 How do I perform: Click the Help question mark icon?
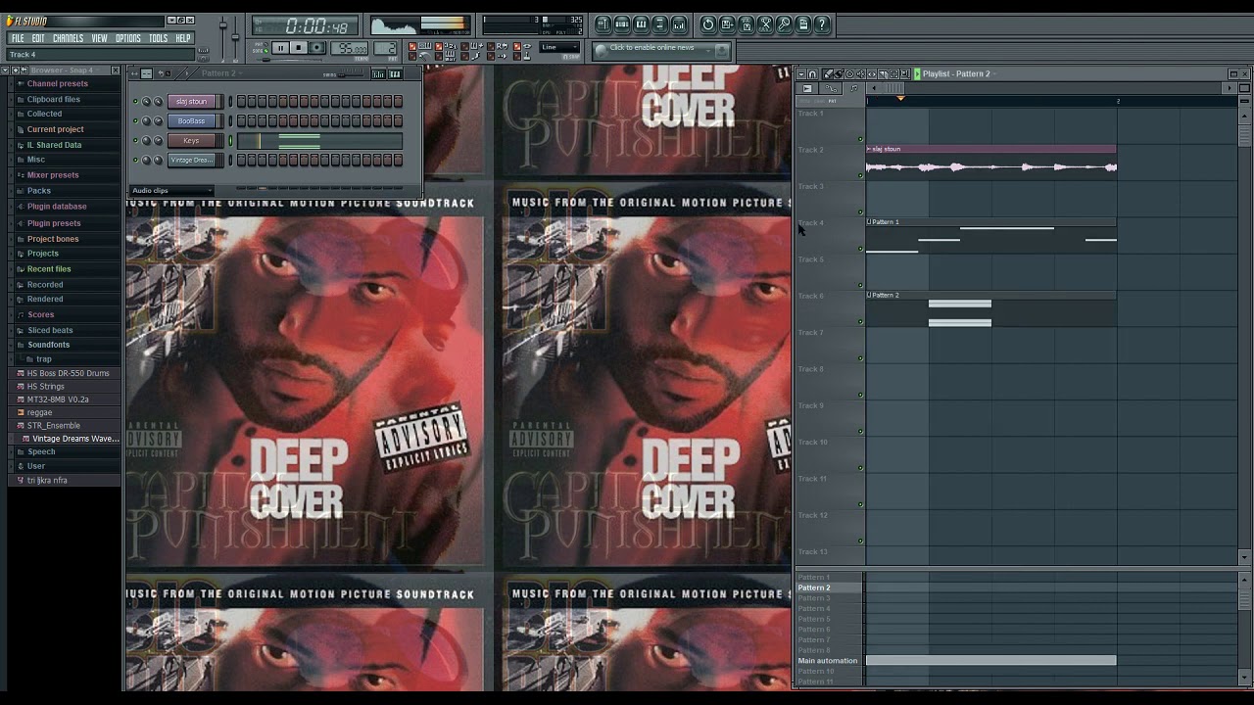pos(822,24)
